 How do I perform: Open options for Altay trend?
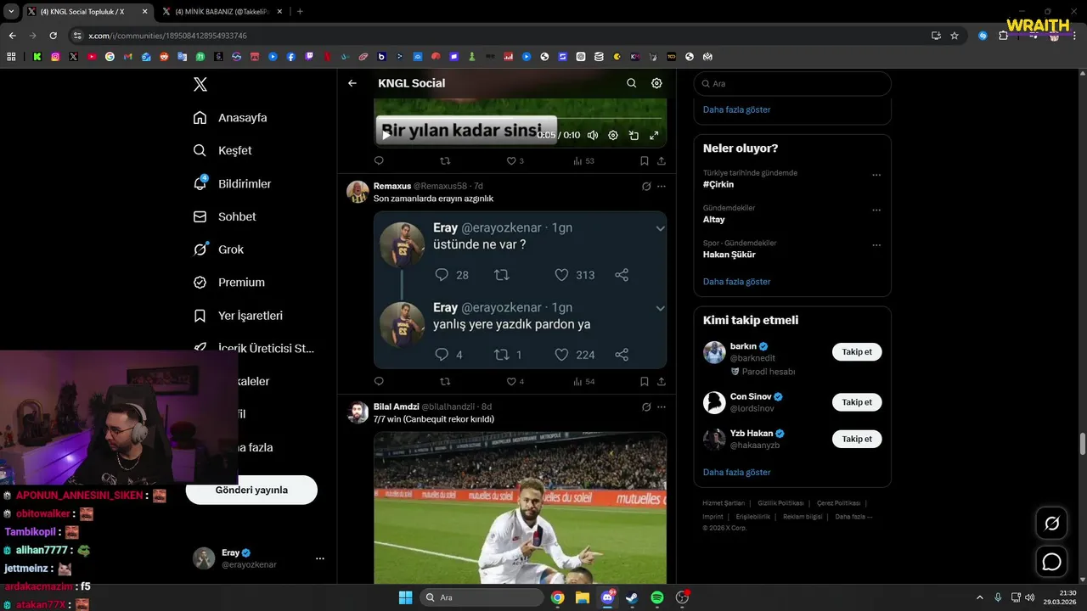[876, 210]
